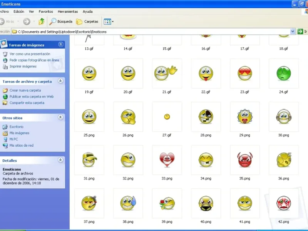Open the Archivo menu
308x231 pixels.
coord(4,12)
